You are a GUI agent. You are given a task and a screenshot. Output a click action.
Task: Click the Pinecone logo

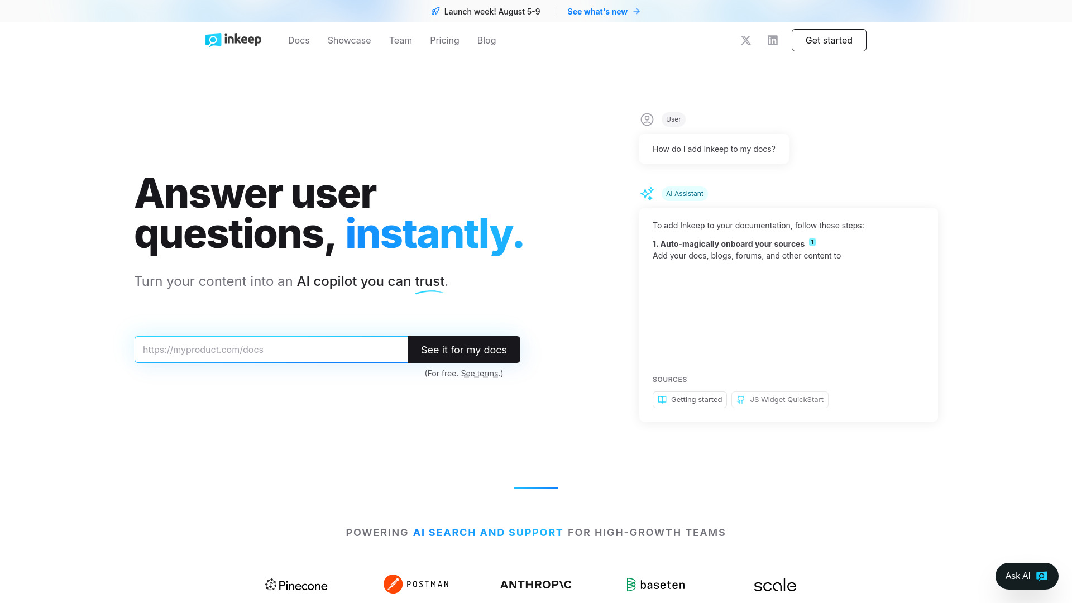click(296, 584)
